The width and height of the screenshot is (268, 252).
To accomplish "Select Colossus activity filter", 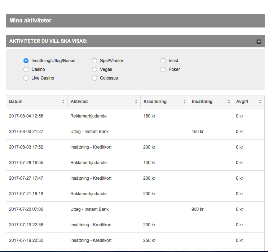I will (x=95, y=78).
